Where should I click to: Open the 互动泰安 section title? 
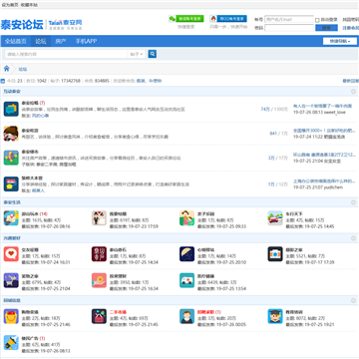pyautogui.click(x=12, y=91)
